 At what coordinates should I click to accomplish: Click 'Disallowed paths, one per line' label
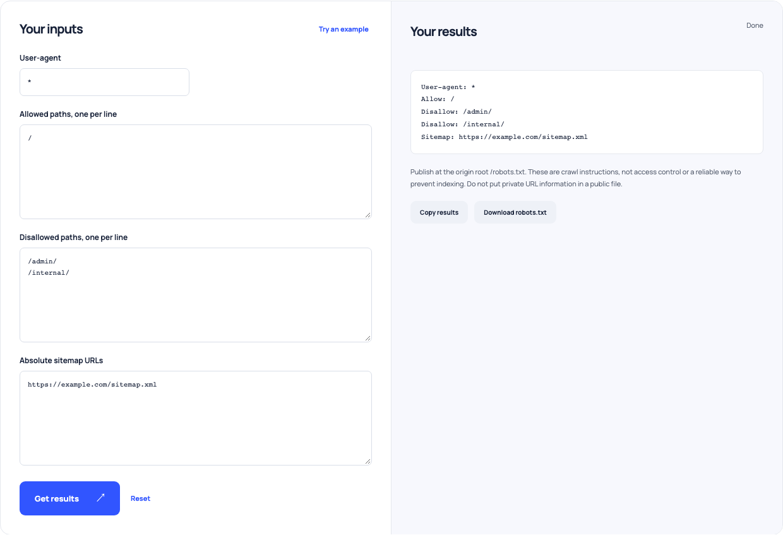click(x=73, y=237)
